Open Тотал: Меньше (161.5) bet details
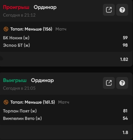The height and width of the screenshot is (140, 133). (x=33, y=102)
